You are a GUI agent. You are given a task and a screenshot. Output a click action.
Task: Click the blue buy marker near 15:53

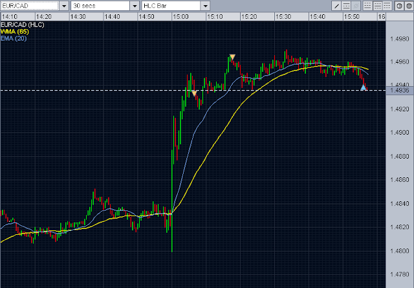(x=364, y=87)
